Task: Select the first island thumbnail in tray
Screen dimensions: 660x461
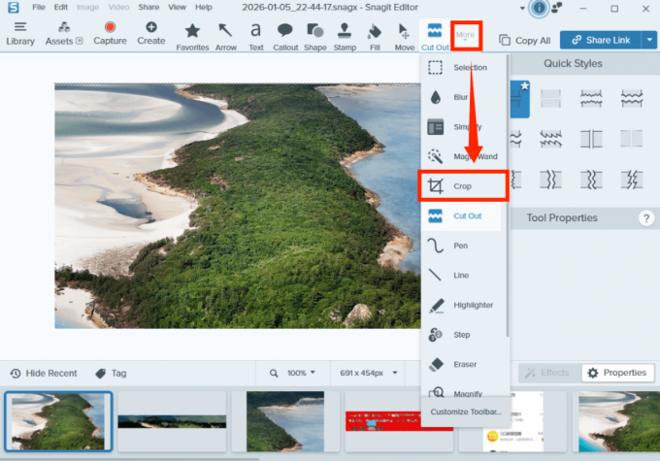Action: click(57, 421)
